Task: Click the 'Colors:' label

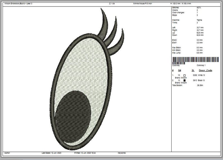Action: point(175,10)
